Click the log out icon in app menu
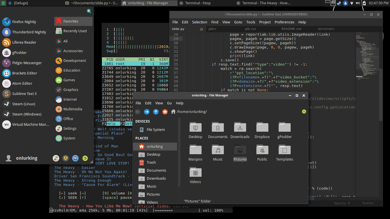 85,158
